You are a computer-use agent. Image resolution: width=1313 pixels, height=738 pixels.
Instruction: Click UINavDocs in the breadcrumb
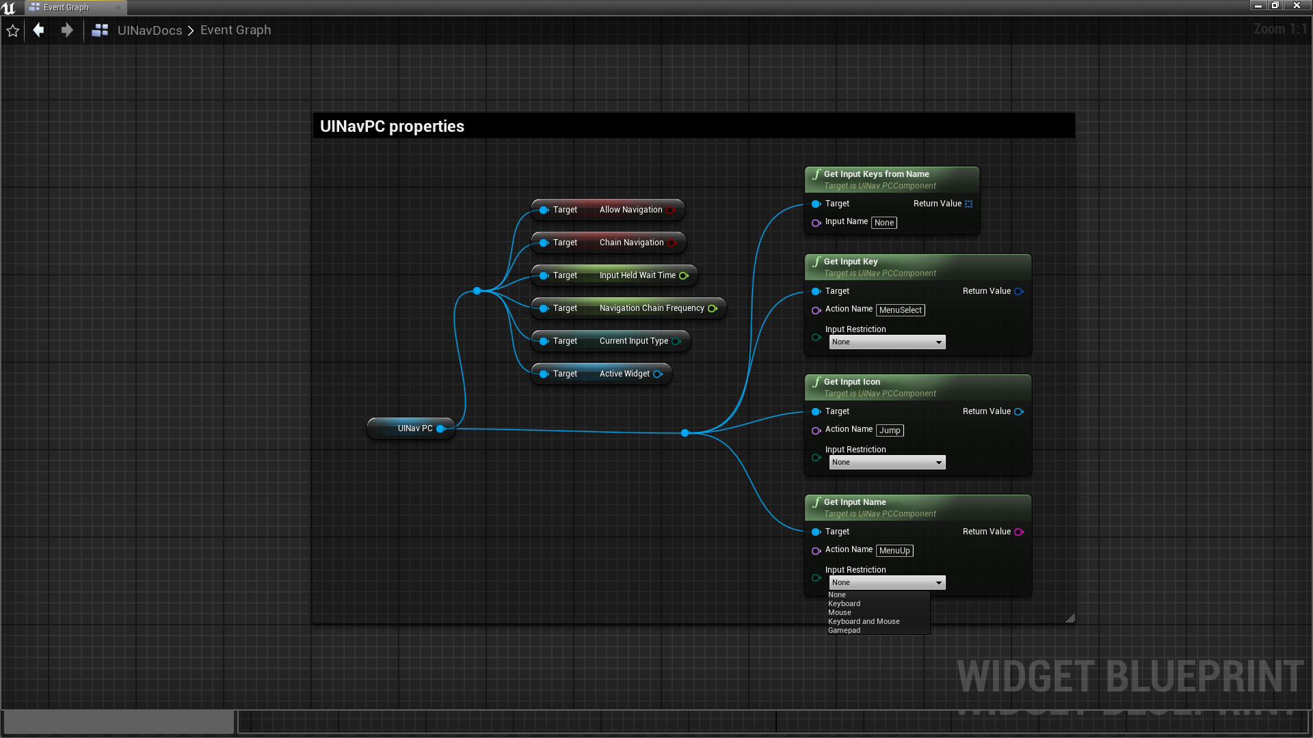click(150, 30)
